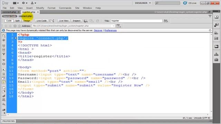Open the Site dropdown in title bar
Screen dimensions: 221x124
pyautogui.click(x=33, y=3)
